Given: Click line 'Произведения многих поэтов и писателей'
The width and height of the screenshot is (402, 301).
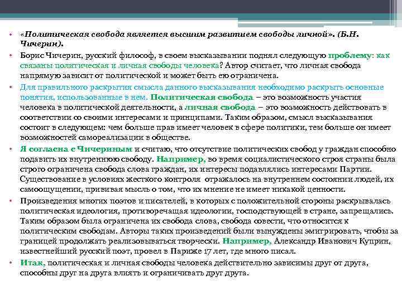Looking at the screenshot, I should 205,201.
